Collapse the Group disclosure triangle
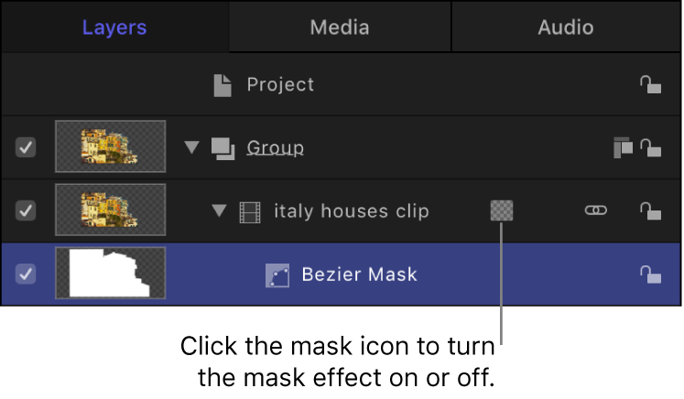 tap(191, 147)
